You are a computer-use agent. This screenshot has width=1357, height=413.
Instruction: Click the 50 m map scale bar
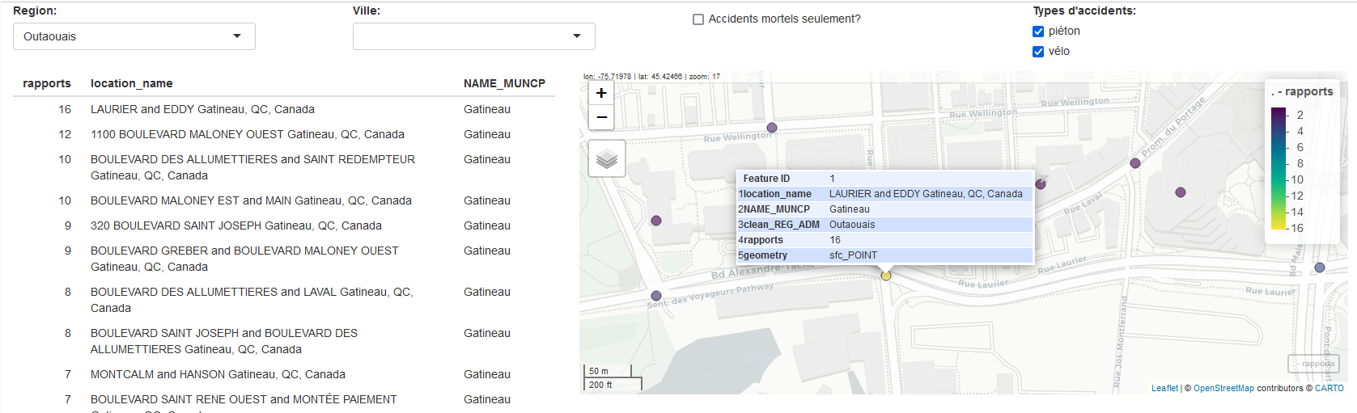[608, 372]
